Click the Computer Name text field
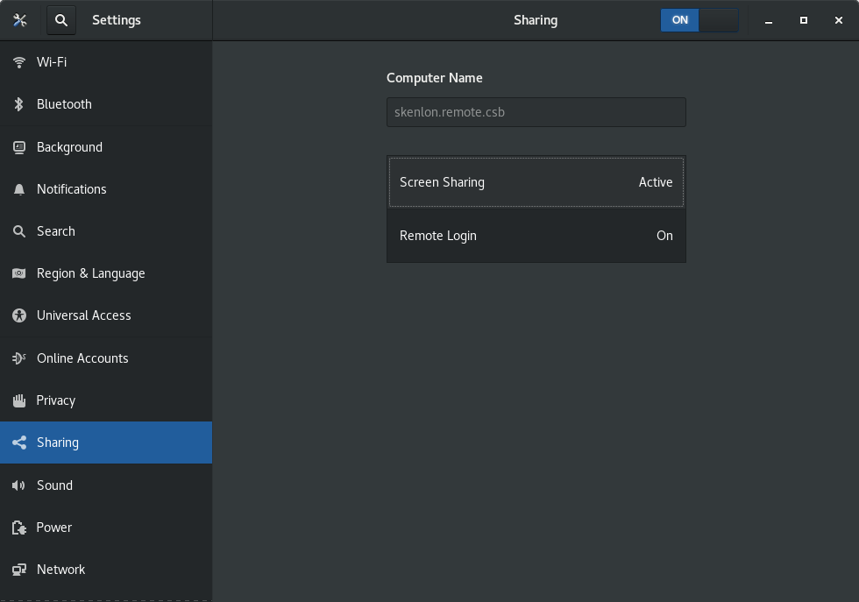 click(x=536, y=112)
